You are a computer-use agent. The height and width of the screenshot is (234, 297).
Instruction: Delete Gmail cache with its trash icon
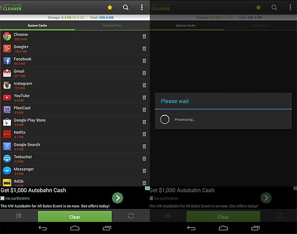(x=144, y=73)
